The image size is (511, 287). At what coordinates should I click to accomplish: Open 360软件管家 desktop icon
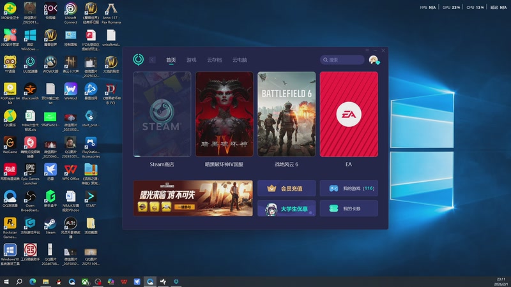(x=10, y=38)
